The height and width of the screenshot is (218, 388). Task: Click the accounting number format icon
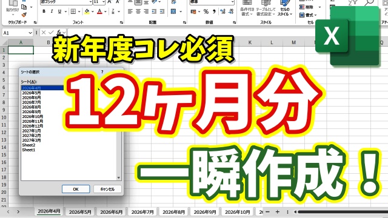193,12
